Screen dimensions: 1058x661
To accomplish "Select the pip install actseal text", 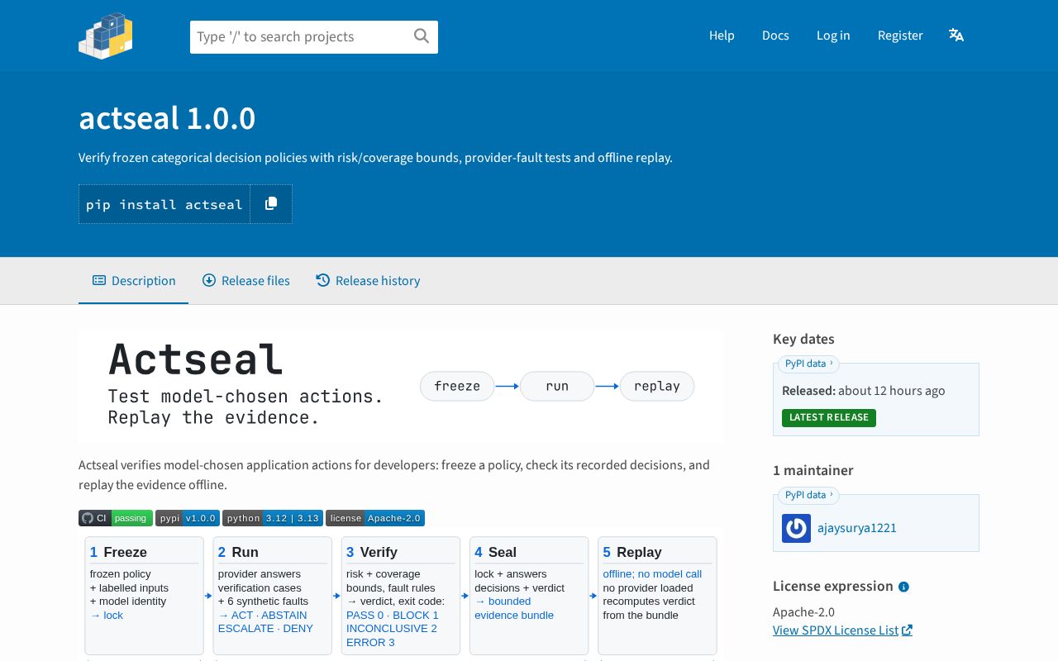I will coord(164,204).
